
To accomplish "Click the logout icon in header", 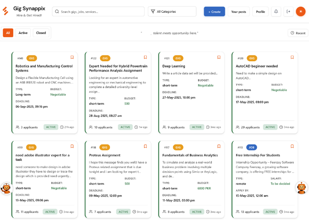I will click(288, 12).
